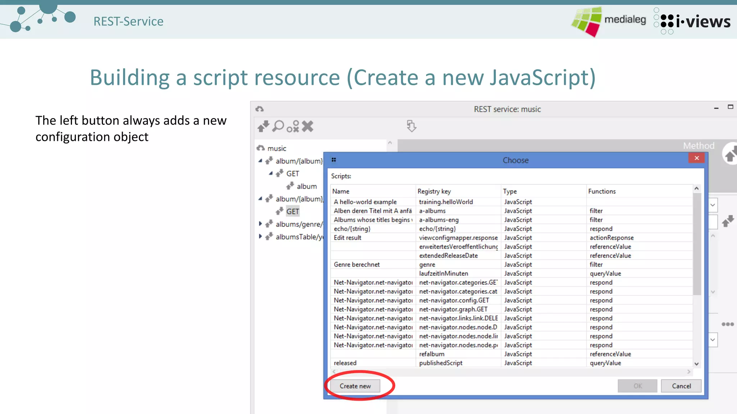Select the albums/genre/ tree item
Viewport: 737px width, 414px height.
(x=299, y=224)
